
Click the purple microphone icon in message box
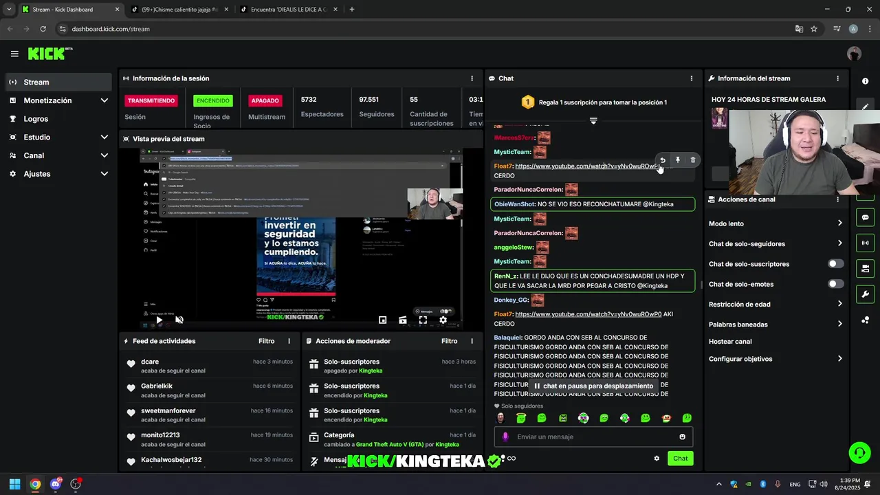(x=505, y=437)
